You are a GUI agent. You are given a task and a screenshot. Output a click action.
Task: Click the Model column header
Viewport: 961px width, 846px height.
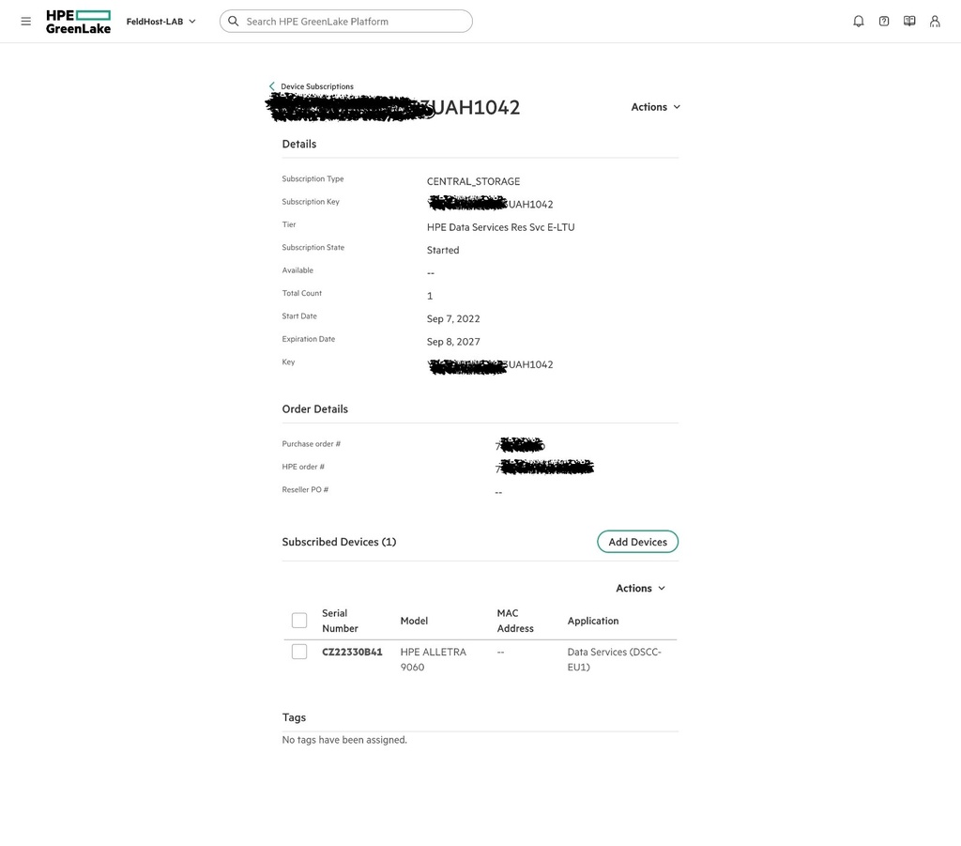[414, 621]
